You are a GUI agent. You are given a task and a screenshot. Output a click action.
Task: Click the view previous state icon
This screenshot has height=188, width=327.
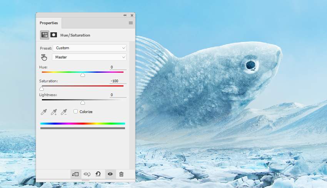87,174
